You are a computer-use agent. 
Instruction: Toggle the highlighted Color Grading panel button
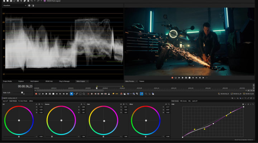[x=142, y=94]
